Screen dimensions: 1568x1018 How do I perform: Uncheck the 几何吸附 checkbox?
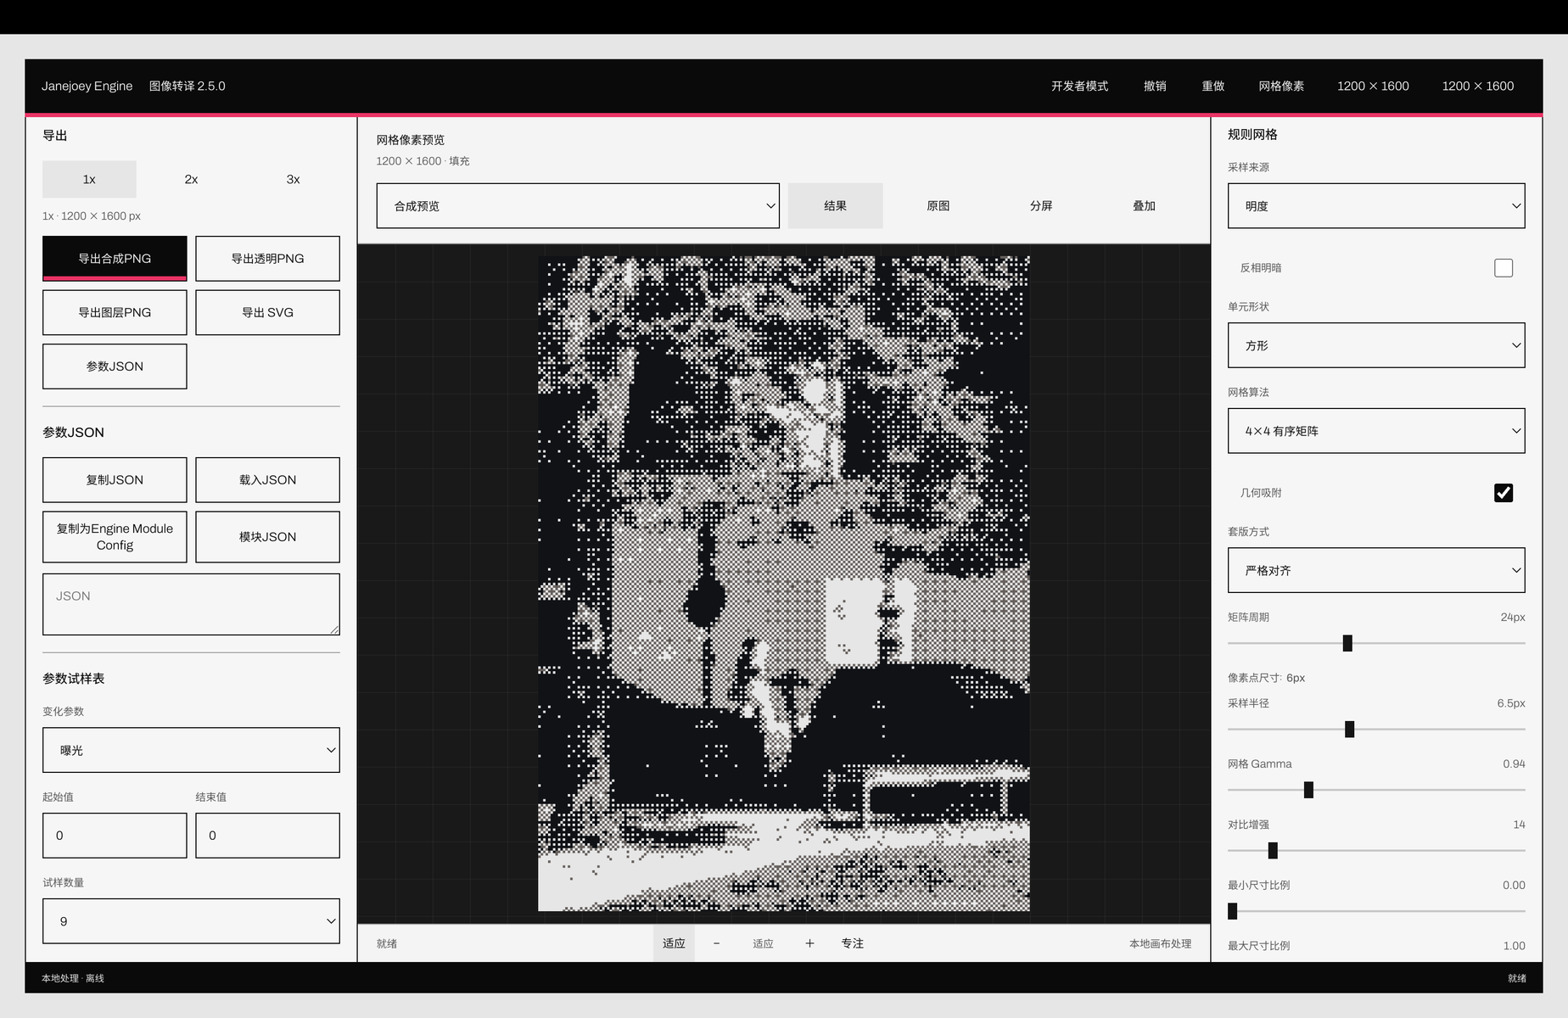pyautogui.click(x=1504, y=493)
